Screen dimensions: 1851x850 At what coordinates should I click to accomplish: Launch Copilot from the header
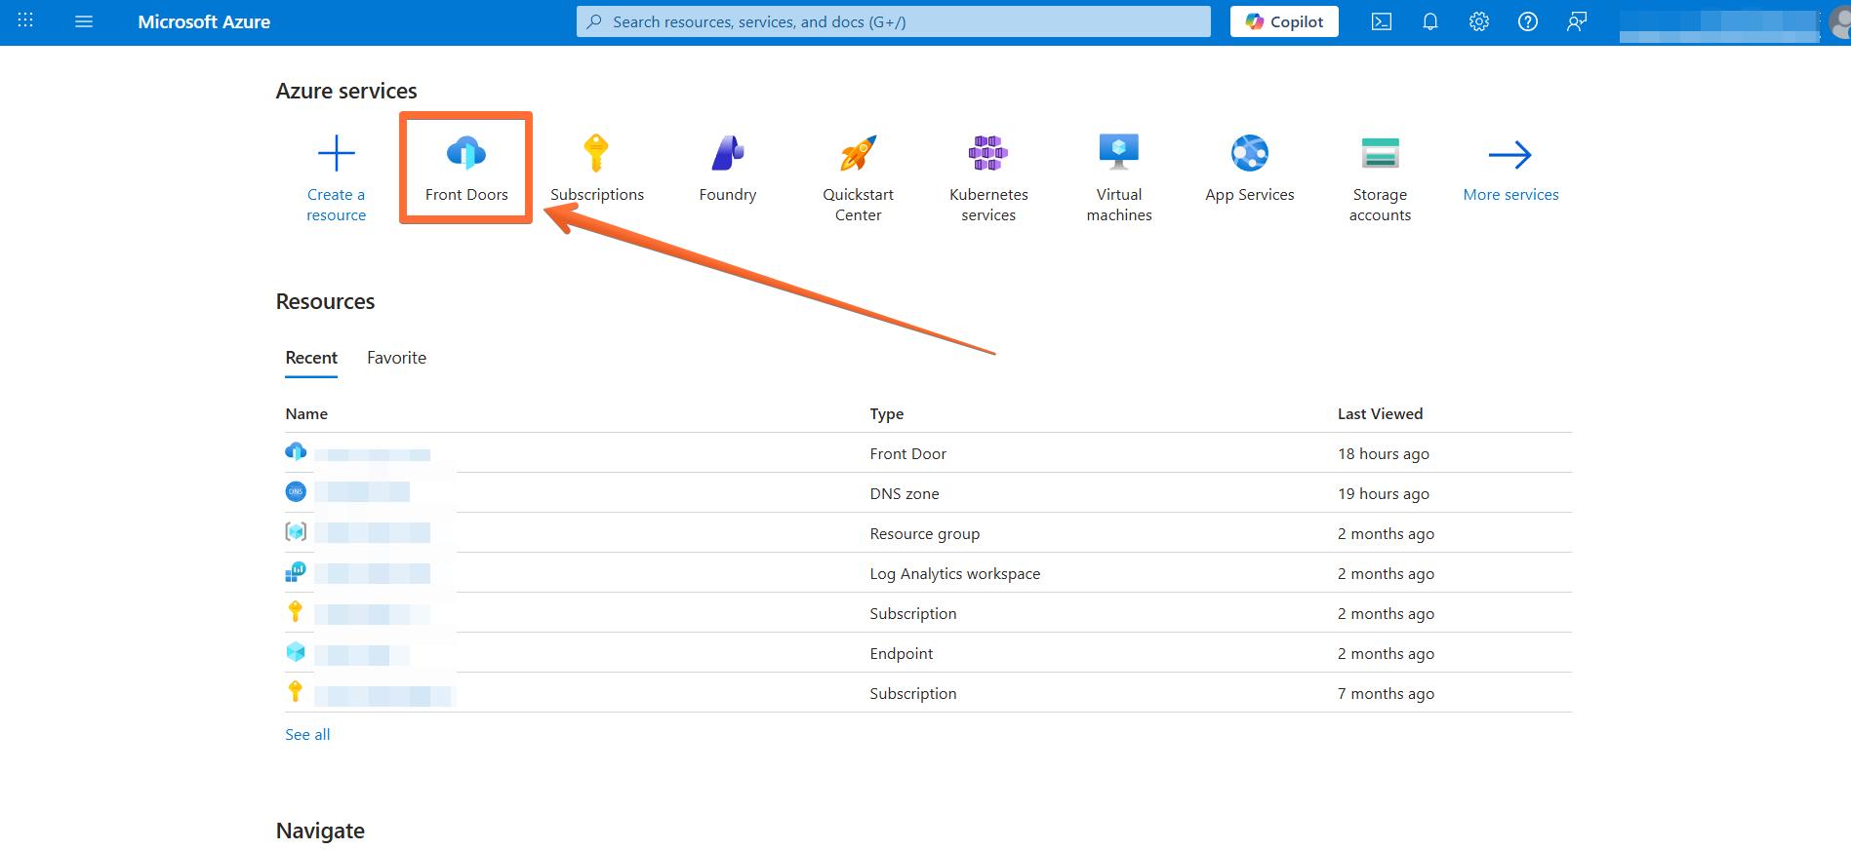(1284, 21)
